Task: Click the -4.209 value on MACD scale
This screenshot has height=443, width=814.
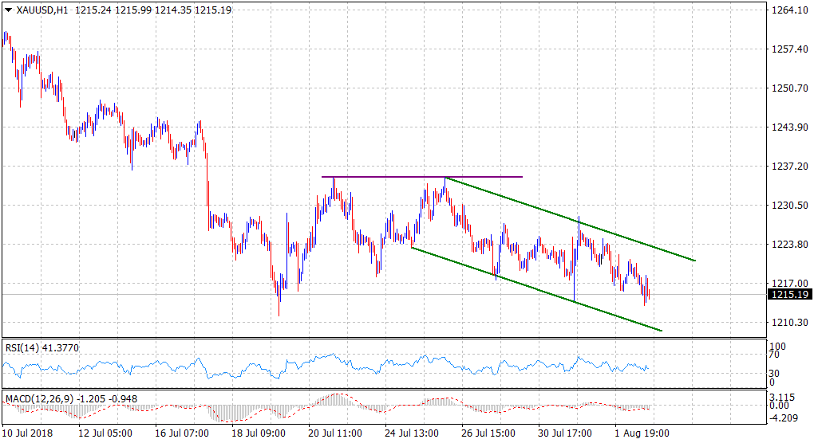Action: (785, 417)
